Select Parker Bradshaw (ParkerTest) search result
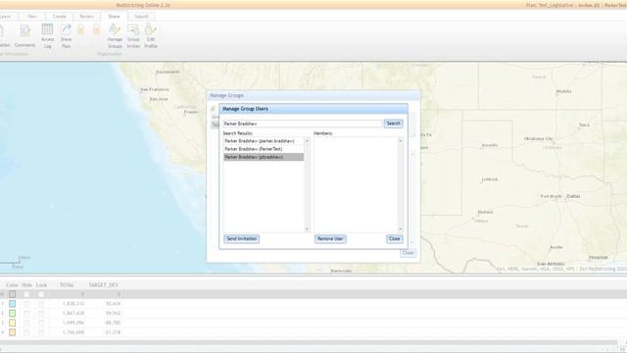The height and width of the screenshot is (353, 627). pyautogui.click(x=264, y=149)
